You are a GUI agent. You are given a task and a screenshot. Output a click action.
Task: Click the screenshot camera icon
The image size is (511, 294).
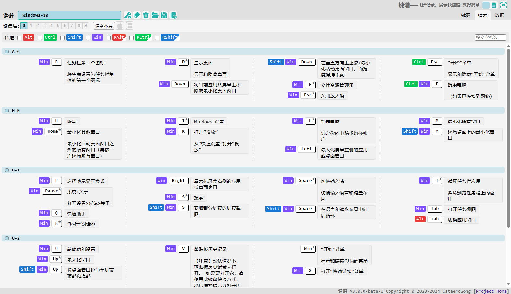coord(503,5)
